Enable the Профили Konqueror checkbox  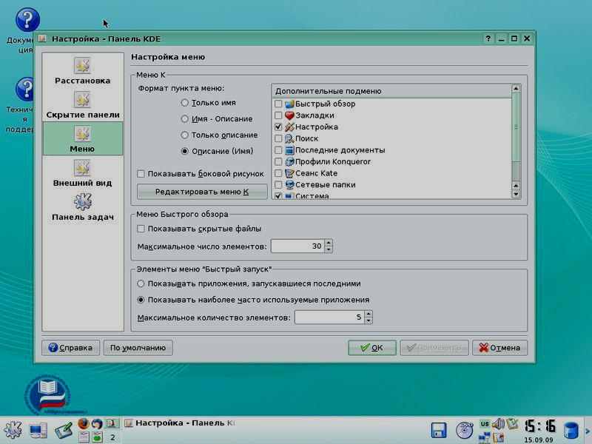278,161
